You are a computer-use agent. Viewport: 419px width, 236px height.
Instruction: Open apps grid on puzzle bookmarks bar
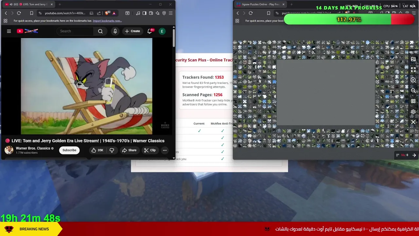237,21
